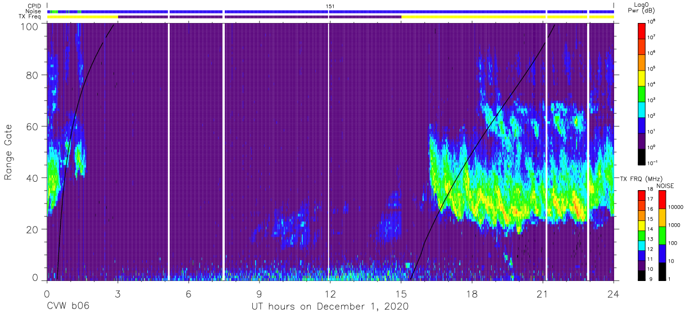Click UT hour tick label 12 on time axis
690x318 pixels.
click(x=330, y=293)
